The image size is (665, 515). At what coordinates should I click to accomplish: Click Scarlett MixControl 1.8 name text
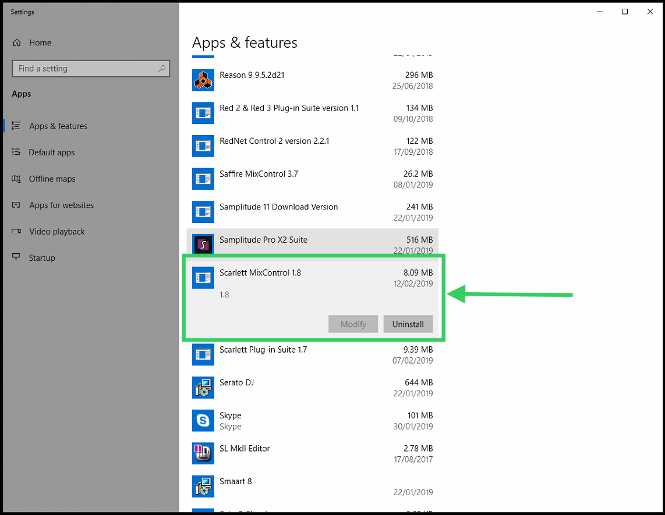tap(260, 272)
